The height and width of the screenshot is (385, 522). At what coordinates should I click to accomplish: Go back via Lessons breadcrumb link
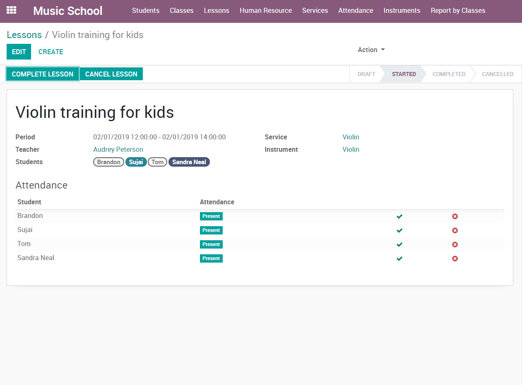point(24,35)
